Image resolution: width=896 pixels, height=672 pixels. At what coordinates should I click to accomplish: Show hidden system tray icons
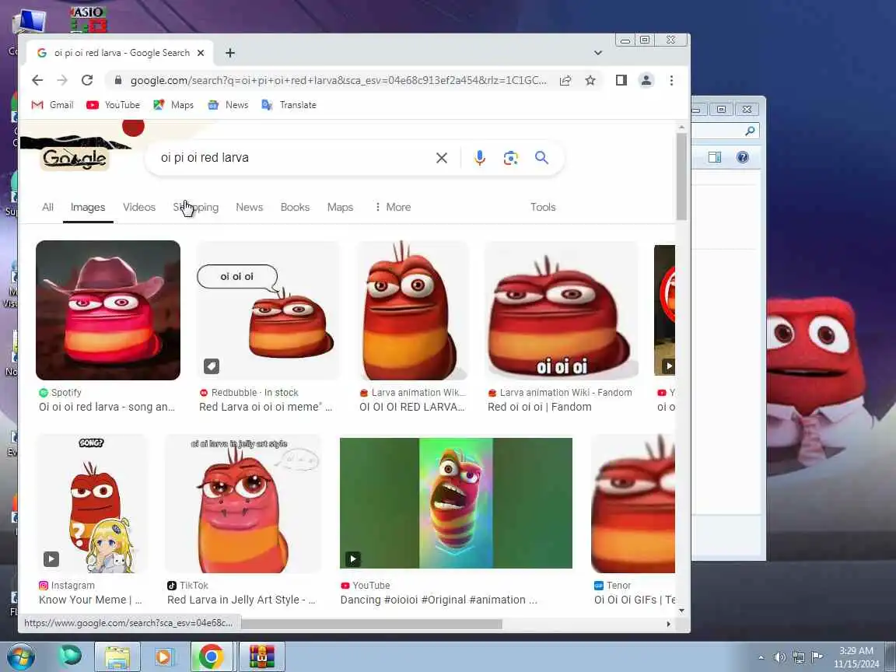761,658
